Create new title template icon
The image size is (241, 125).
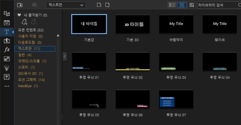99,5
